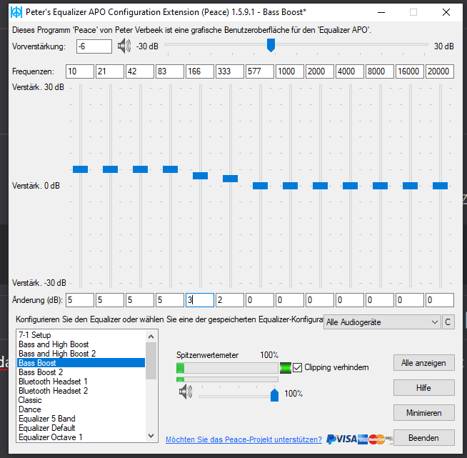Open Hilfe
Viewport: 467px width, 458px height.
click(424, 388)
